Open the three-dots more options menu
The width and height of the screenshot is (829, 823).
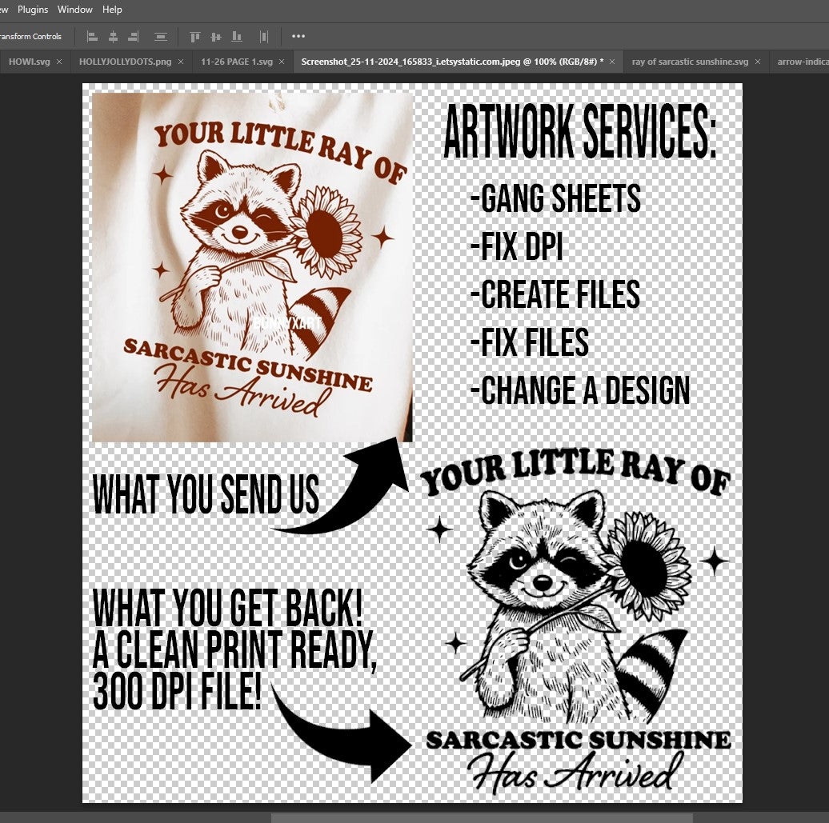pos(298,37)
